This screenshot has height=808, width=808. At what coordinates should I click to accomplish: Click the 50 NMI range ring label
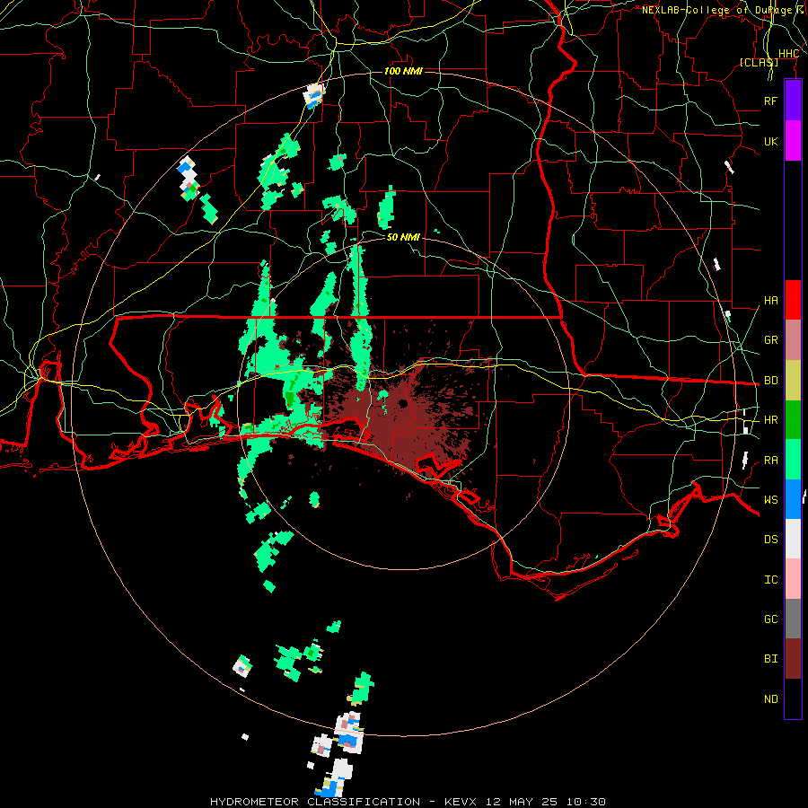coord(403,237)
